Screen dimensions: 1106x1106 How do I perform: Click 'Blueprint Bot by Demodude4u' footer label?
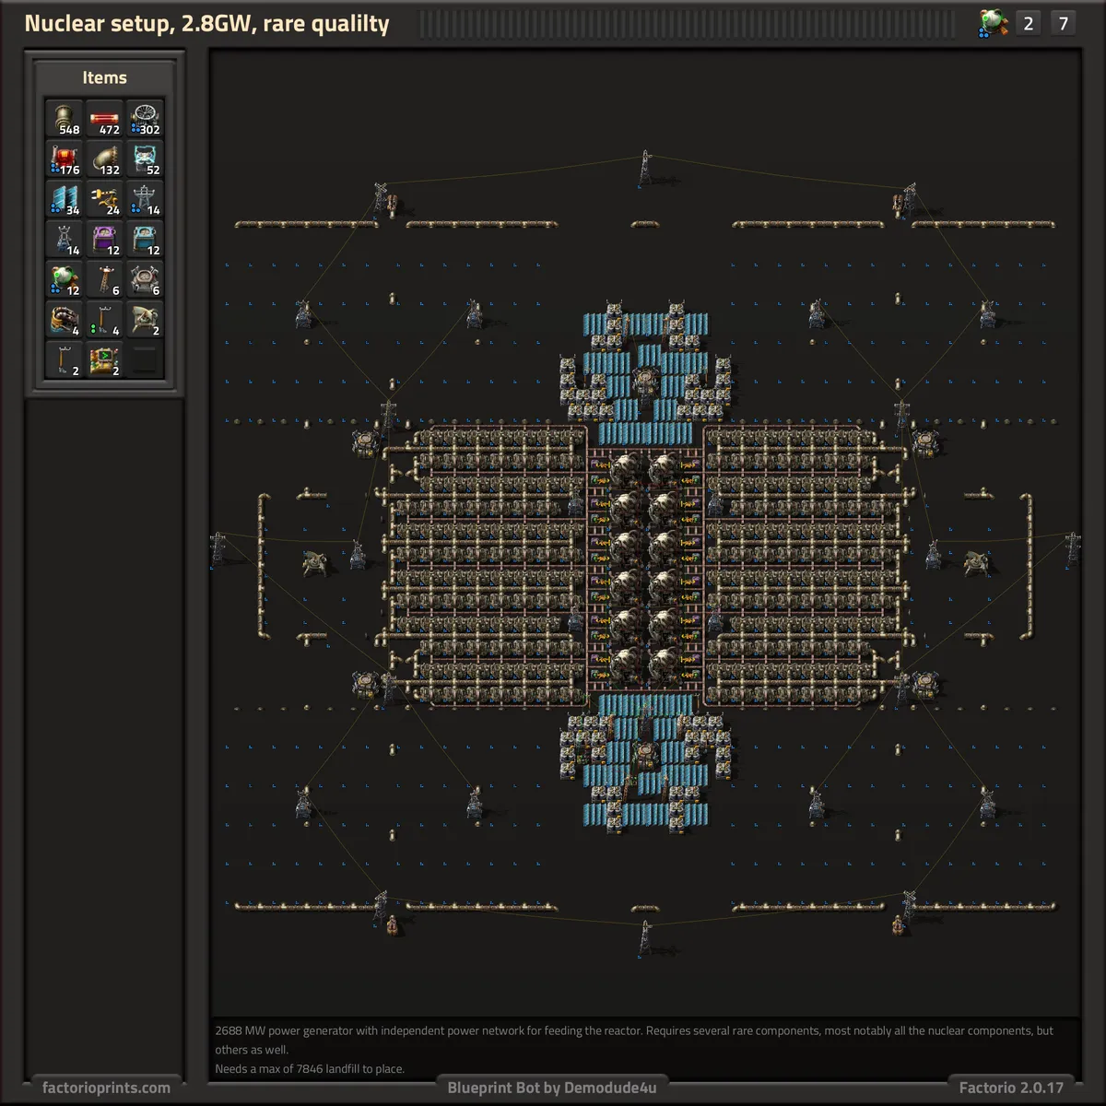(x=552, y=1088)
